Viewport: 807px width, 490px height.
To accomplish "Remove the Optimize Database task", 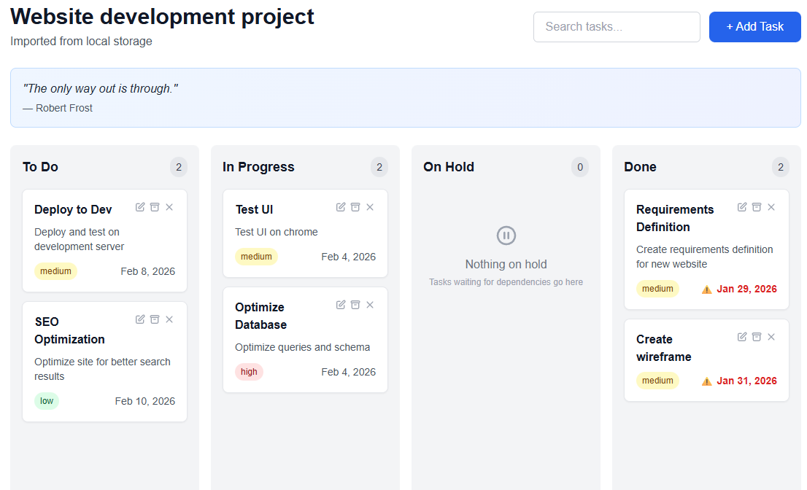I will (370, 305).
